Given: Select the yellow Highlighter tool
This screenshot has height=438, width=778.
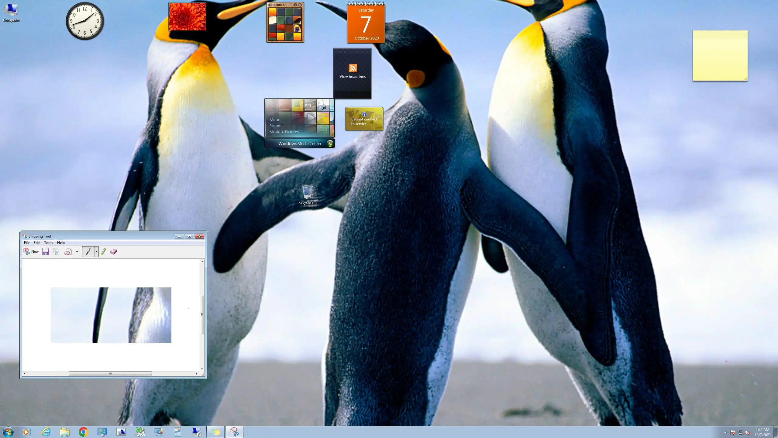Looking at the screenshot, I should (x=104, y=252).
